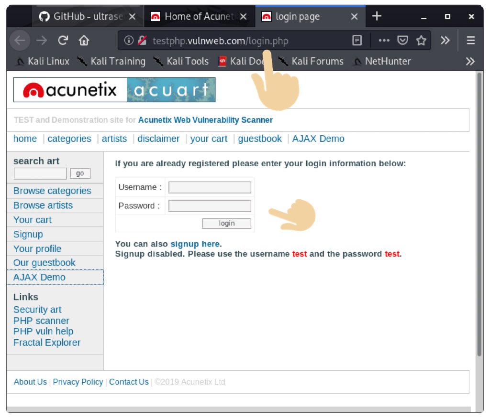Switch to the GitHub - ultrase tab
The image size is (490, 419).
88,16
